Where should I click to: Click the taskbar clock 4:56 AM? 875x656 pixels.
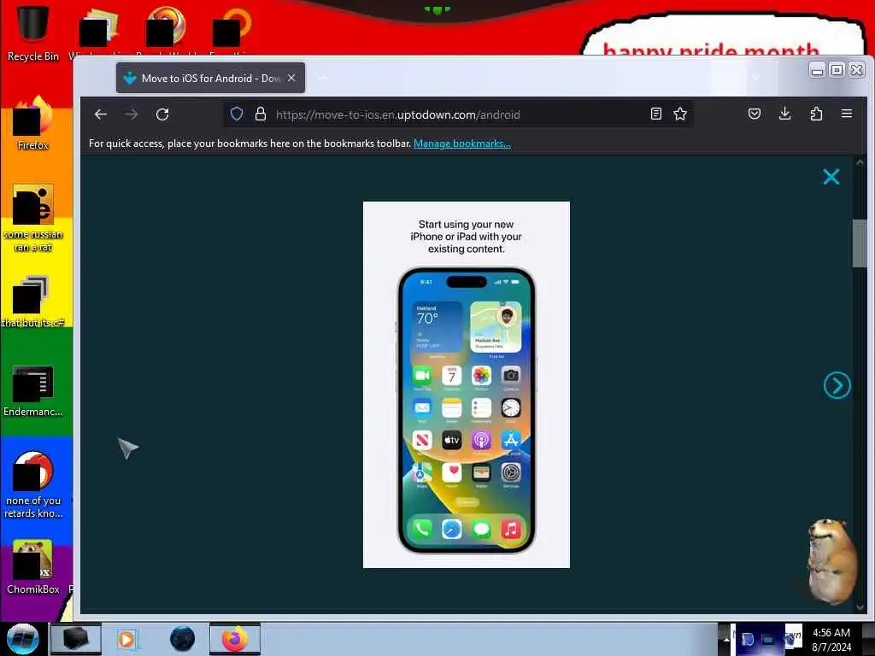(x=831, y=639)
